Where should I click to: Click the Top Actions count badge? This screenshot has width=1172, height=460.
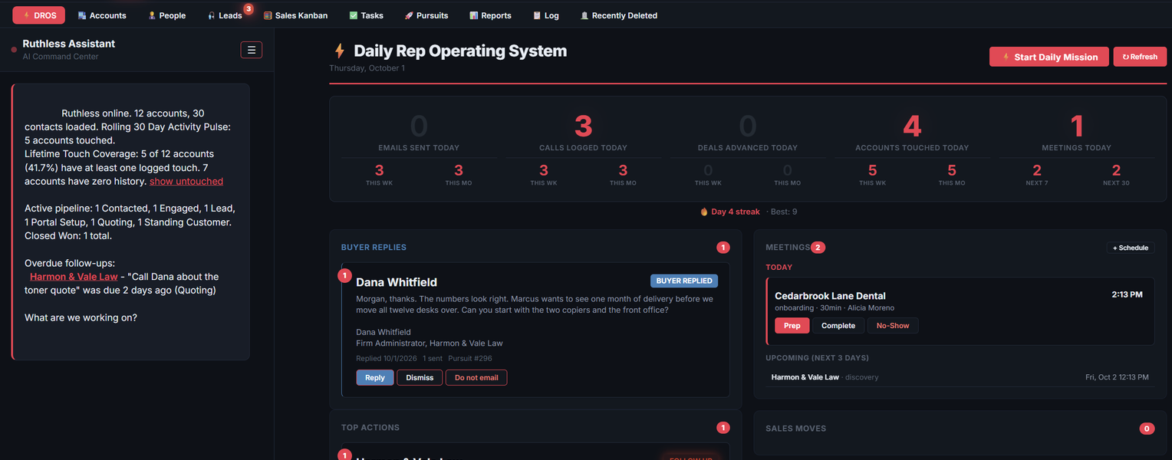(x=723, y=428)
